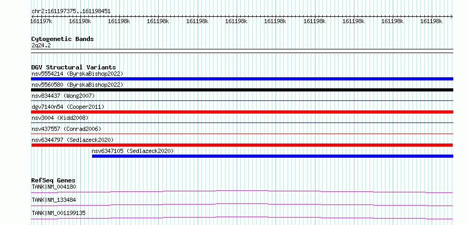Open the TANK|NM_001199135 gene label
Image resolution: width=468 pixels, height=225 pixels.
point(58,213)
